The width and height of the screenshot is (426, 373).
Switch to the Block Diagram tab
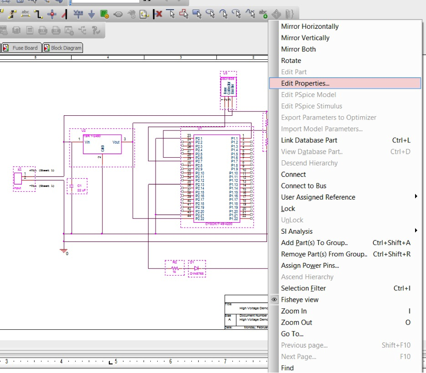tap(62, 48)
